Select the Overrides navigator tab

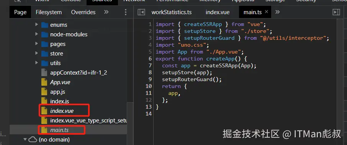(83, 12)
